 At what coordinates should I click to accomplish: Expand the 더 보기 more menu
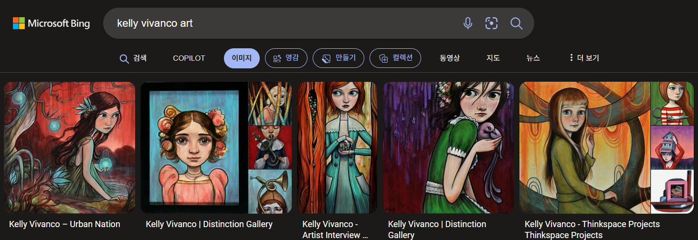(x=584, y=58)
